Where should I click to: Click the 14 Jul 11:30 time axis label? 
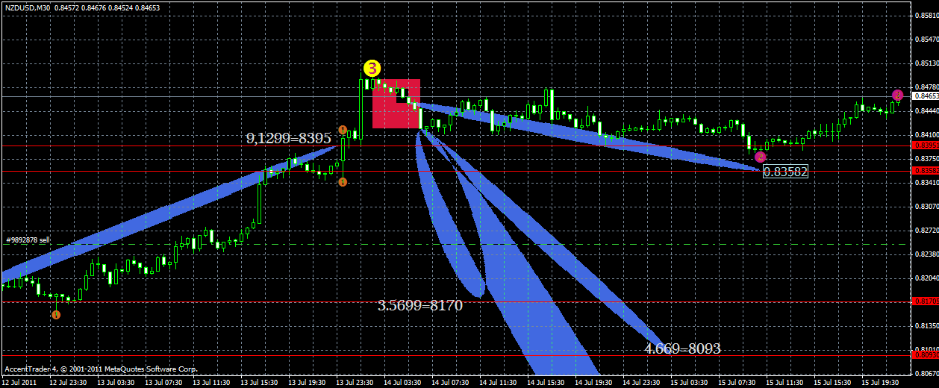pos(499,382)
